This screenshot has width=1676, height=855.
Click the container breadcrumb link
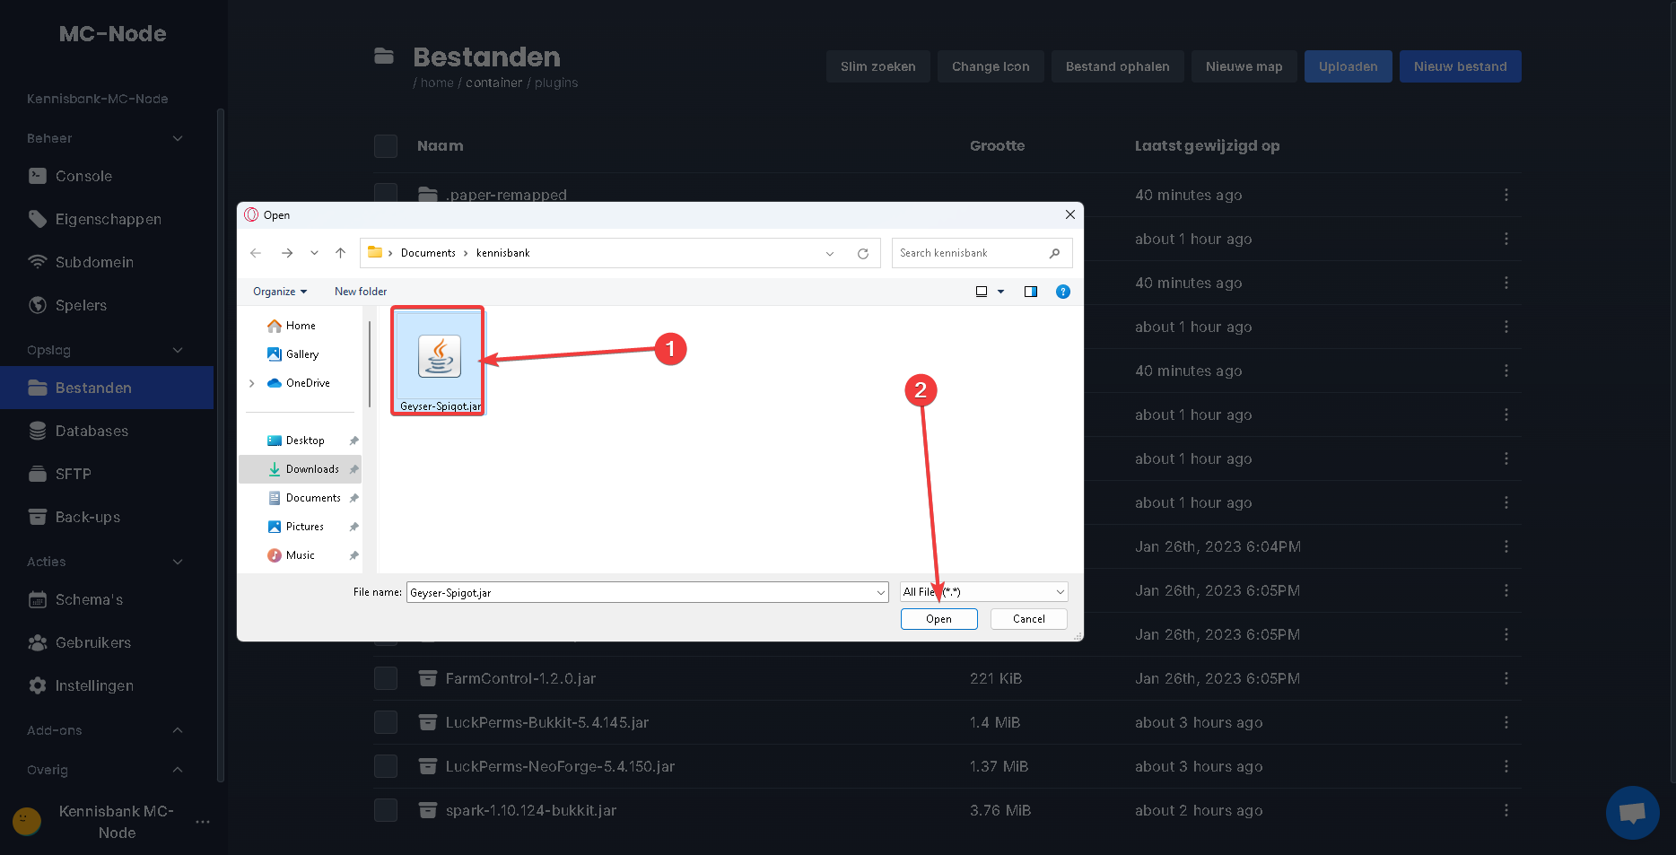click(x=493, y=83)
